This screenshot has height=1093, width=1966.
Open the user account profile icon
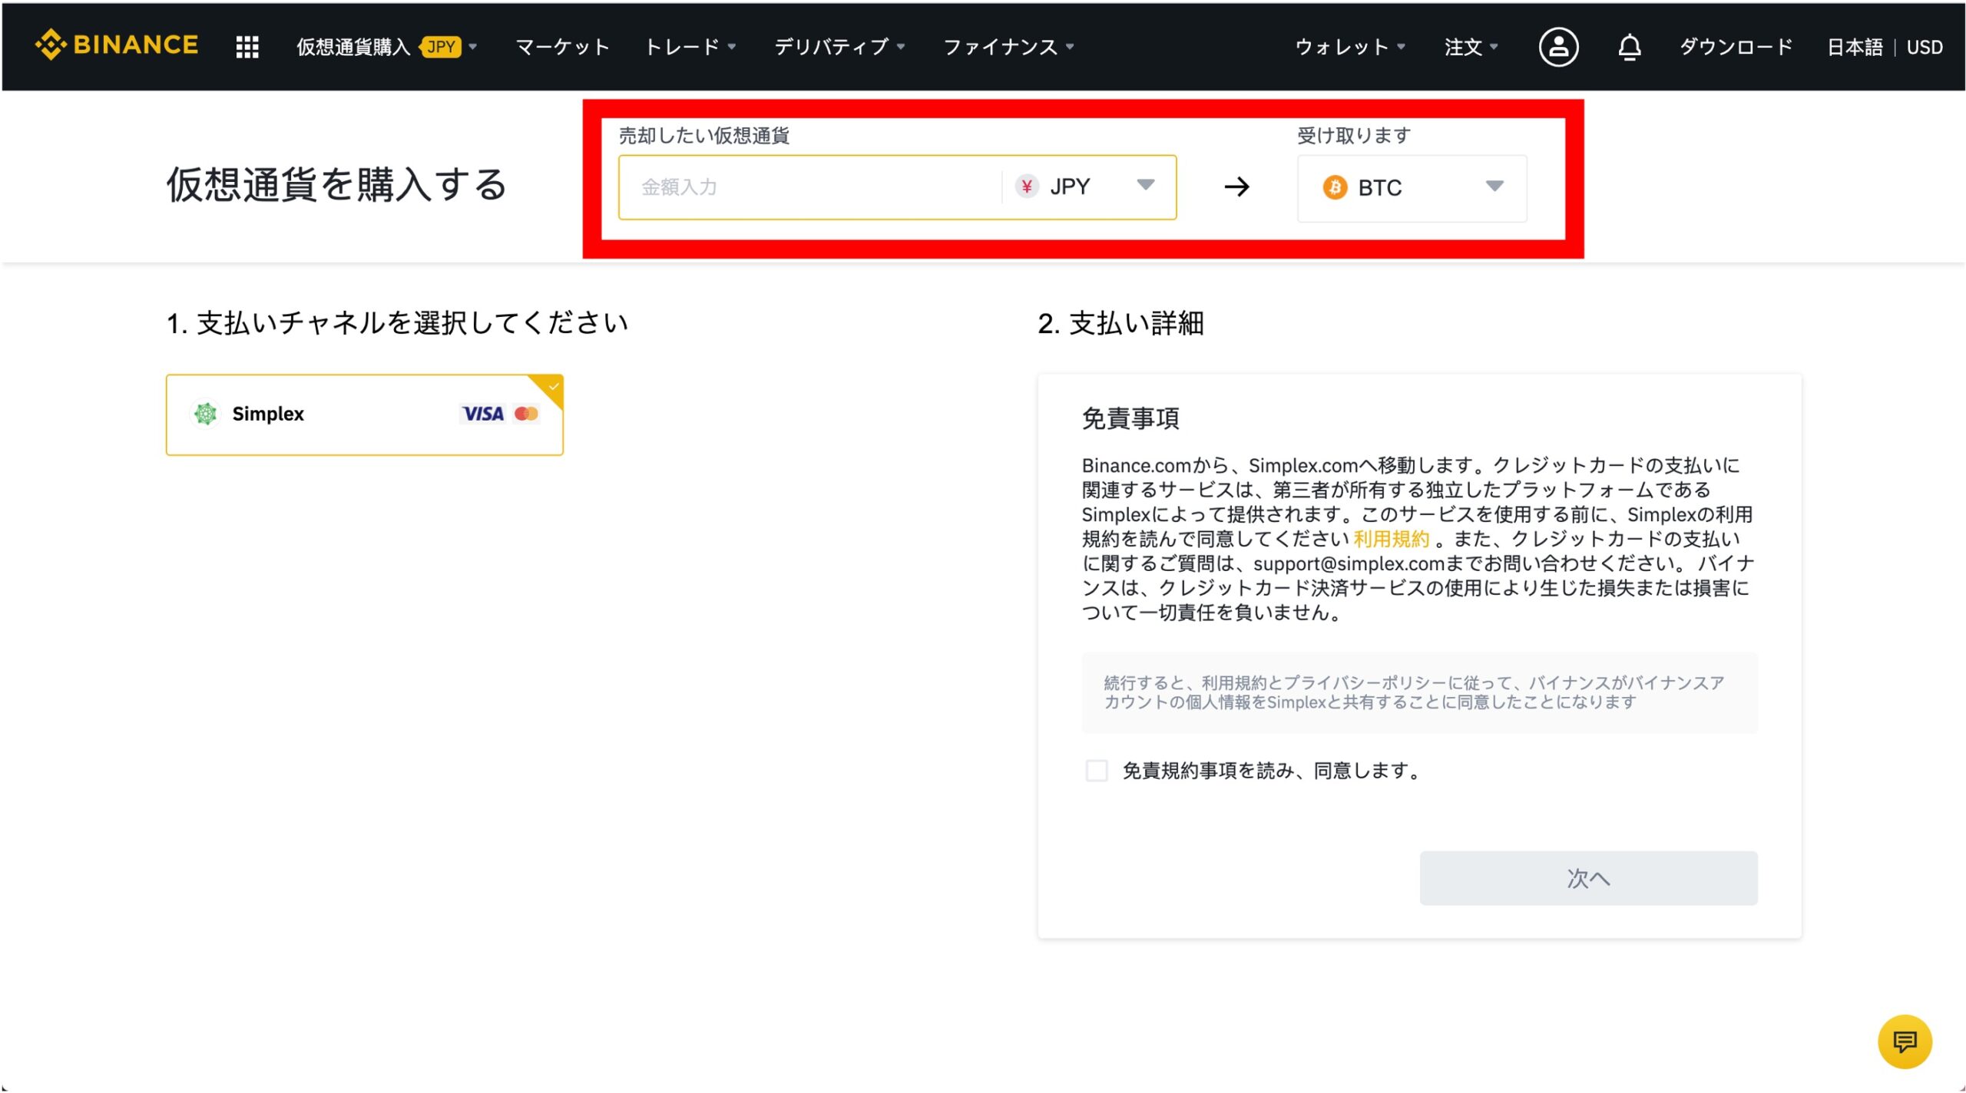point(1558,47)
